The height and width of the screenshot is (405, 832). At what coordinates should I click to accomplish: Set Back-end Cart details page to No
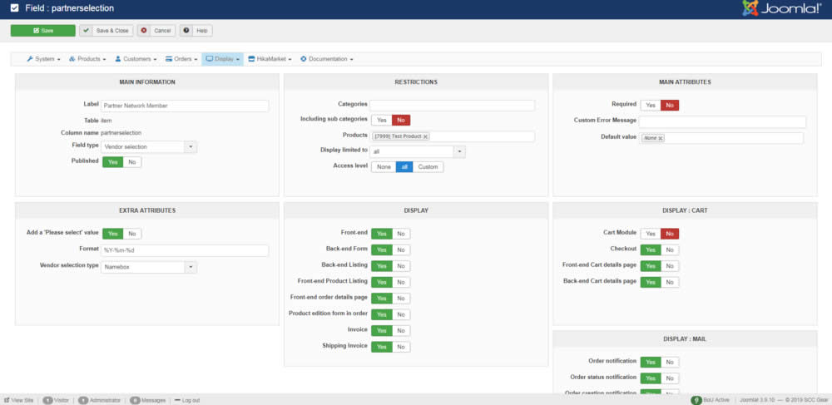coord(670,282)
